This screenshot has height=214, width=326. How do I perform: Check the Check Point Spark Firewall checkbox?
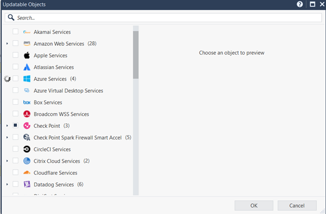pos(16,137)
